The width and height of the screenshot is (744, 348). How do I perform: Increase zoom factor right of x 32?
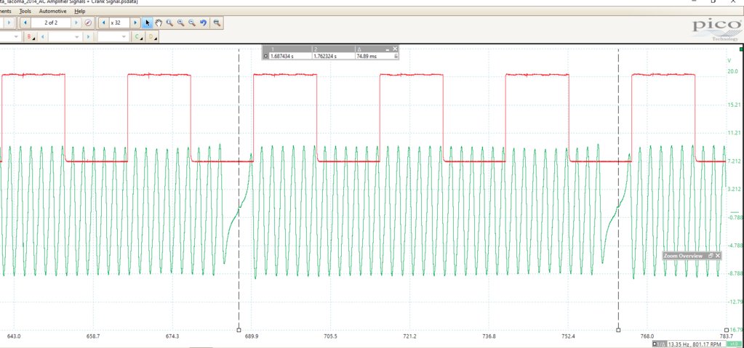tap(135, 23)
